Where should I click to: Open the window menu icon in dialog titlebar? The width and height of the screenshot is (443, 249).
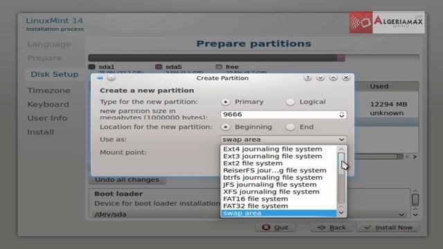[100, 78]
